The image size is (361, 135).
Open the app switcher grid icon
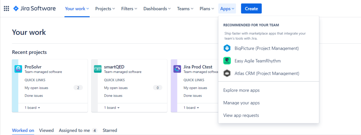6,9
